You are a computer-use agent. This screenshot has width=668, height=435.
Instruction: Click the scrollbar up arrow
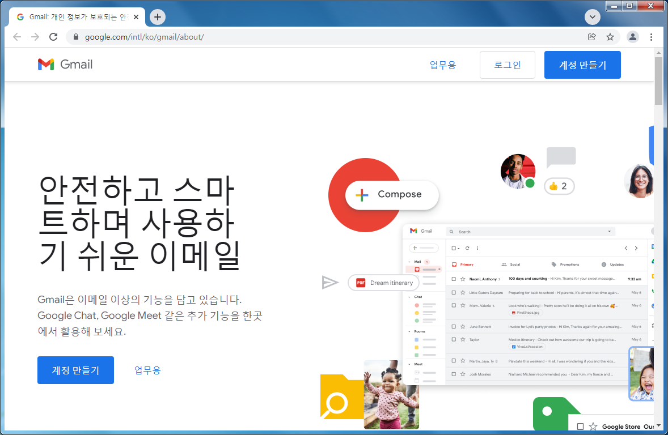pyautogui.click(x=658, y=52)
